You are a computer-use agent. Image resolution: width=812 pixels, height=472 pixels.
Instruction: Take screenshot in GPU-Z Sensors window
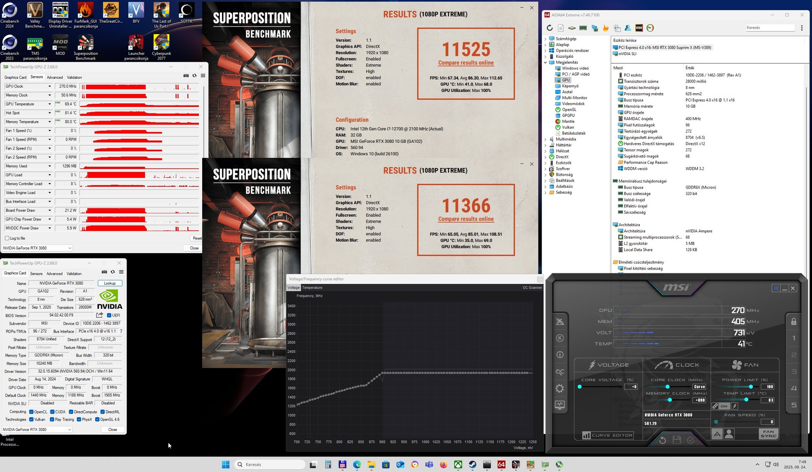coord(186,76)
